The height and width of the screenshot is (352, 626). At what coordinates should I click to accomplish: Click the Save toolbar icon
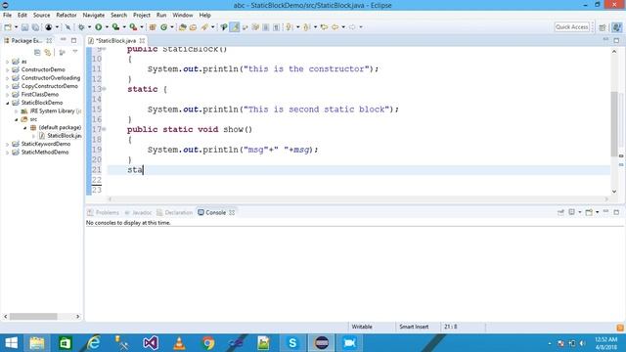24,27
